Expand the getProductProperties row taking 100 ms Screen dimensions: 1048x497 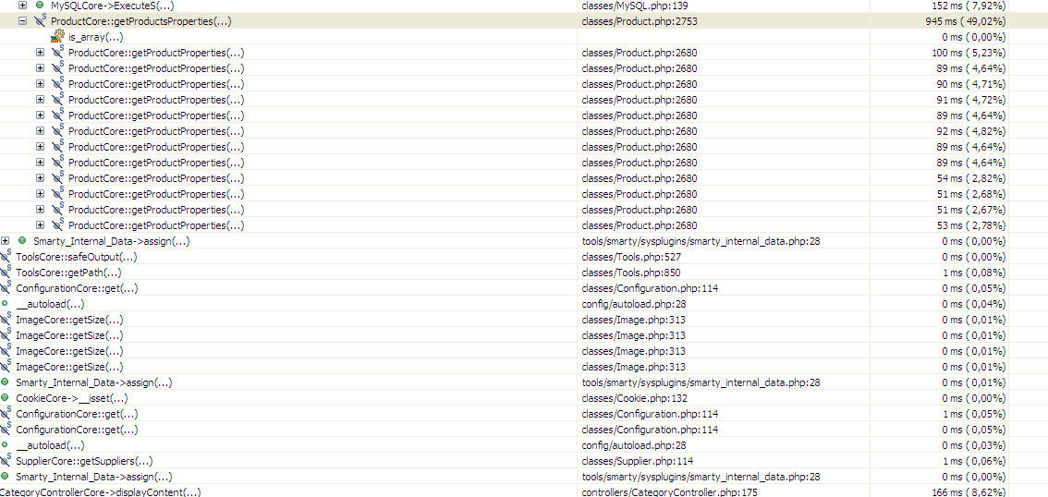(40, 53)
